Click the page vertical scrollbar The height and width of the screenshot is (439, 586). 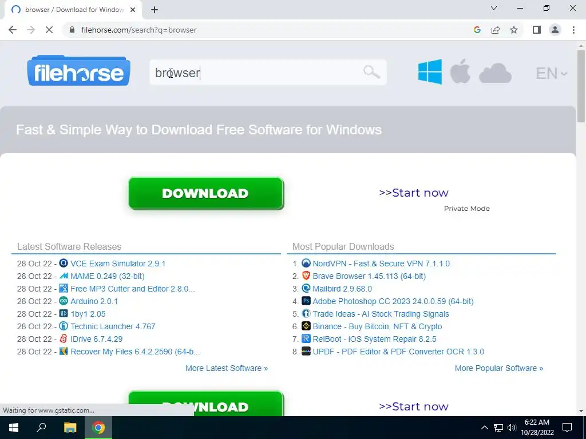point(581,86)
